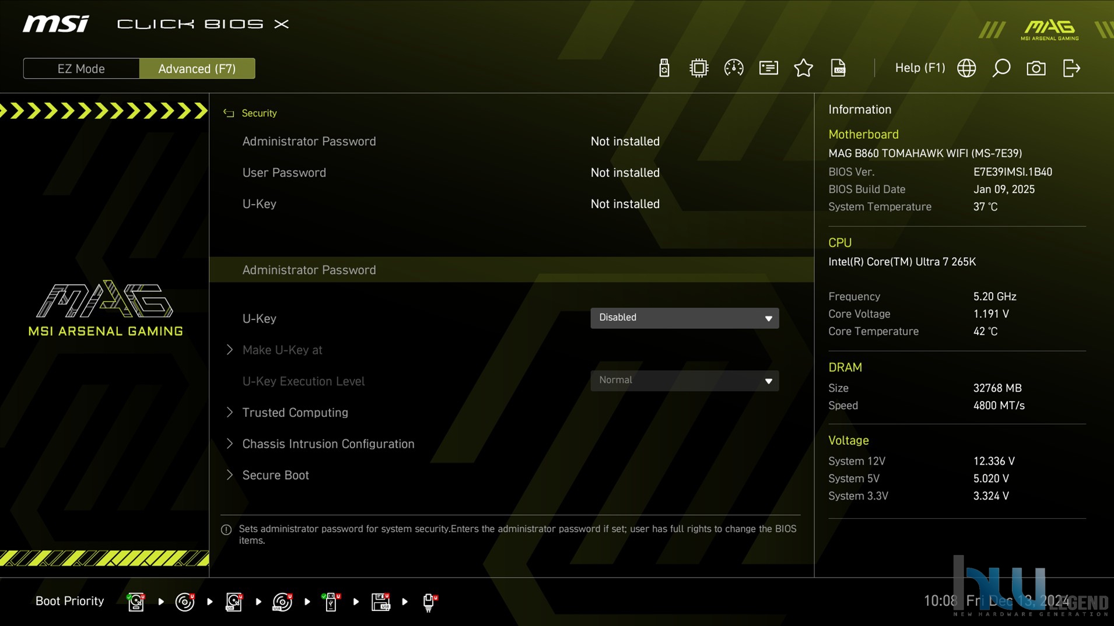Click the MAG Arsenal Gaming top-right logo
The image size is (1114, 626).
pyautogui.click(x=1050, y=30)
